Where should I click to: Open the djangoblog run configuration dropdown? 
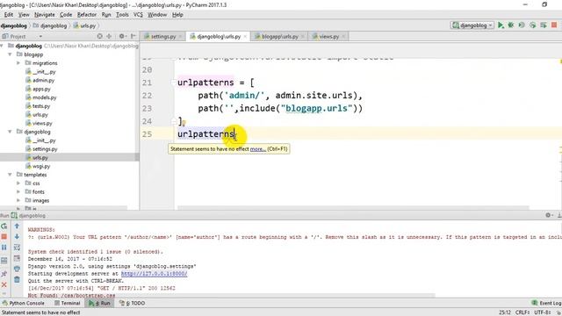(472, 25)
